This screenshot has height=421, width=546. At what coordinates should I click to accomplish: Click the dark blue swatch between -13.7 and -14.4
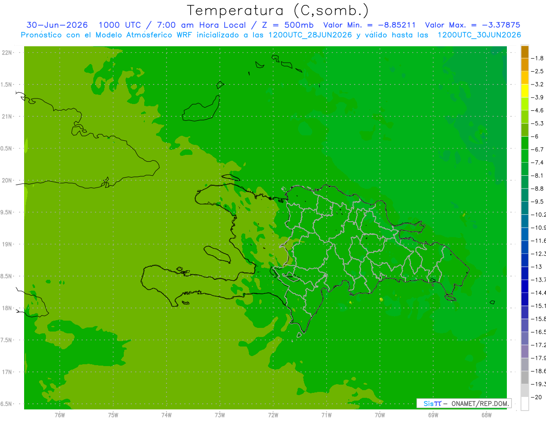click(x=525, y=286)
